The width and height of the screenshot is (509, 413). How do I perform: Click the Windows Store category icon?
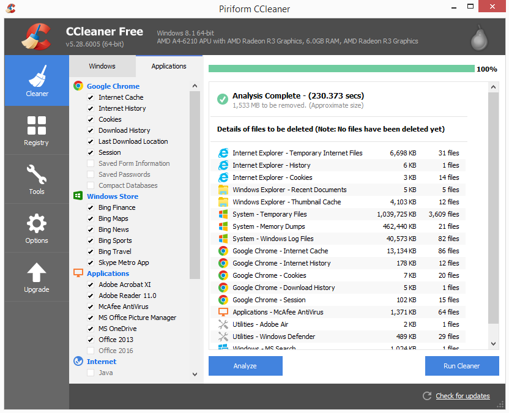78,196
